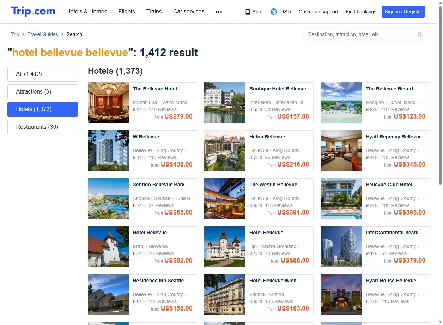Select the Attractions (9) filter
The width and height of the screenshot is (443, 325).
click(43, 92)
